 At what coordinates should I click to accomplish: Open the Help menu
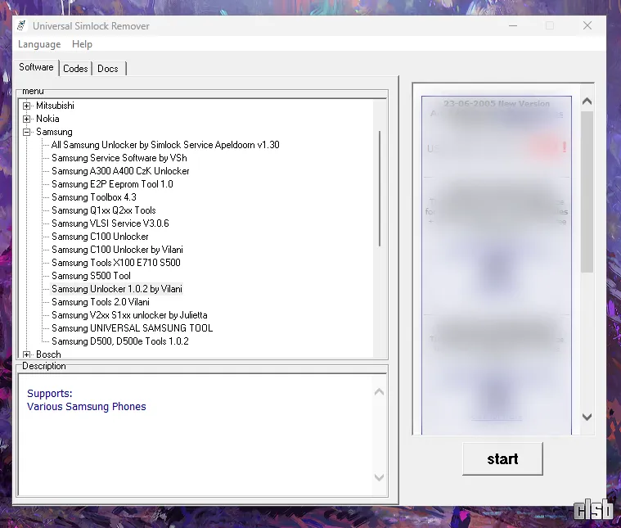coord(82,44)
